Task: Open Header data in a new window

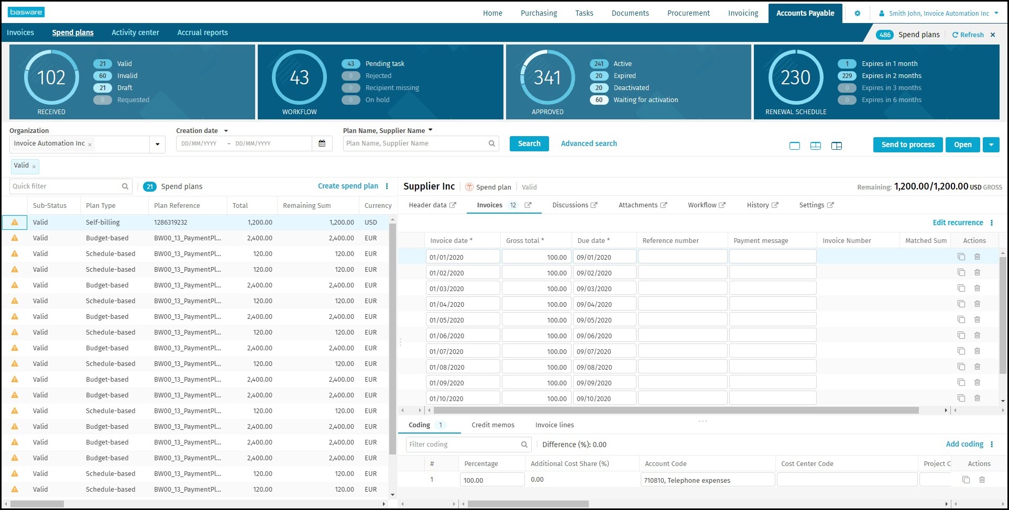Action: coord(453,205)
